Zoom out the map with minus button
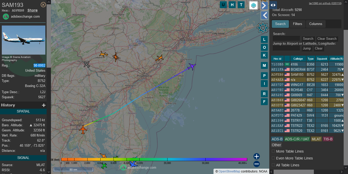This screenshot has height=174, width=348. point(257,164)
